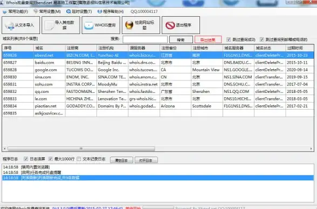Enable the 文本记录日志 checkbox

[79, 159]
